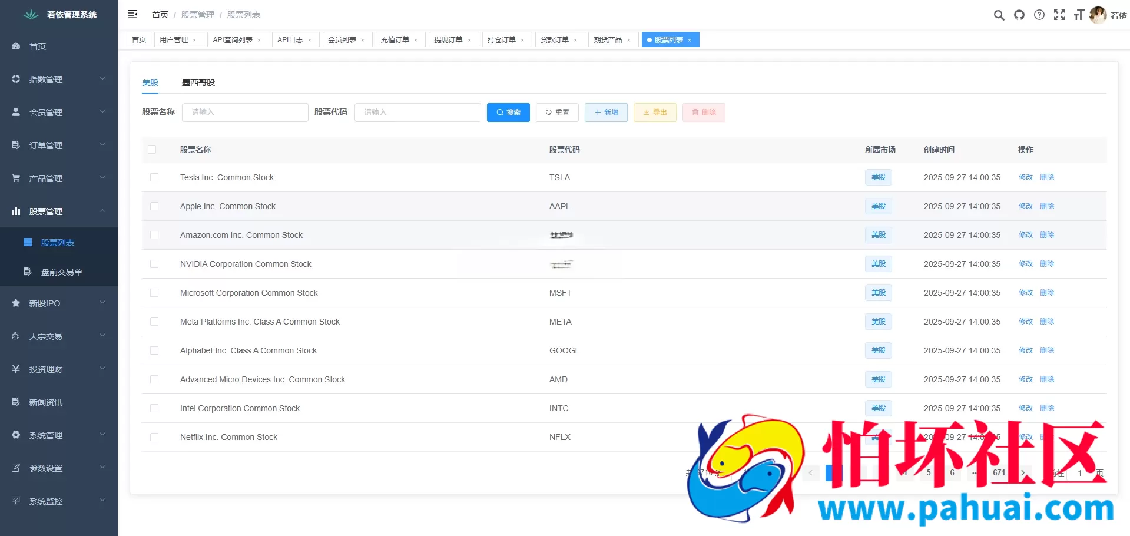Select the 美股 tab
Viewport: 1130px width, 536px height.
coord(150,82)
